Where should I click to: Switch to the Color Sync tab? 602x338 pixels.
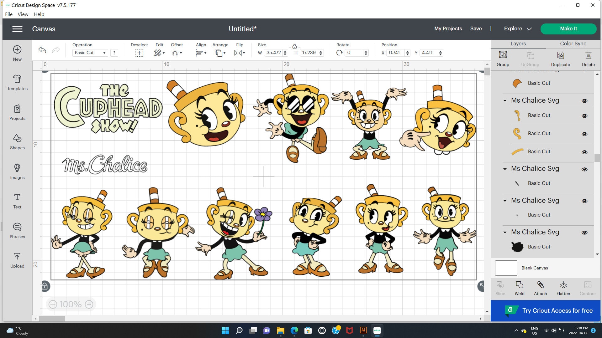pyautogui.click(x=573, y=44)
